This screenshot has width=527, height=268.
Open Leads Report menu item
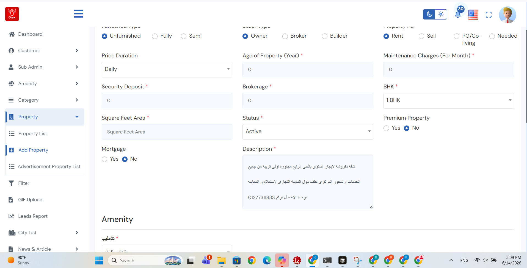pyautogui.click(x=33, y=216)
